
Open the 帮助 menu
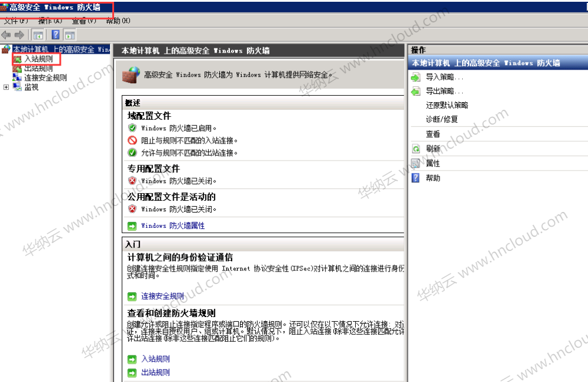click(118, 21)
